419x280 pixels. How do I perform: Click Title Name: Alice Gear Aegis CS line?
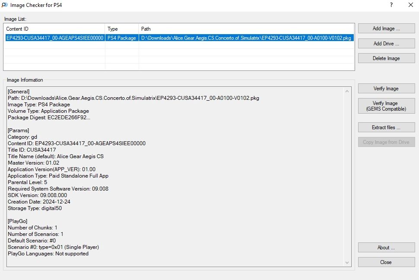tap(56, 156)
